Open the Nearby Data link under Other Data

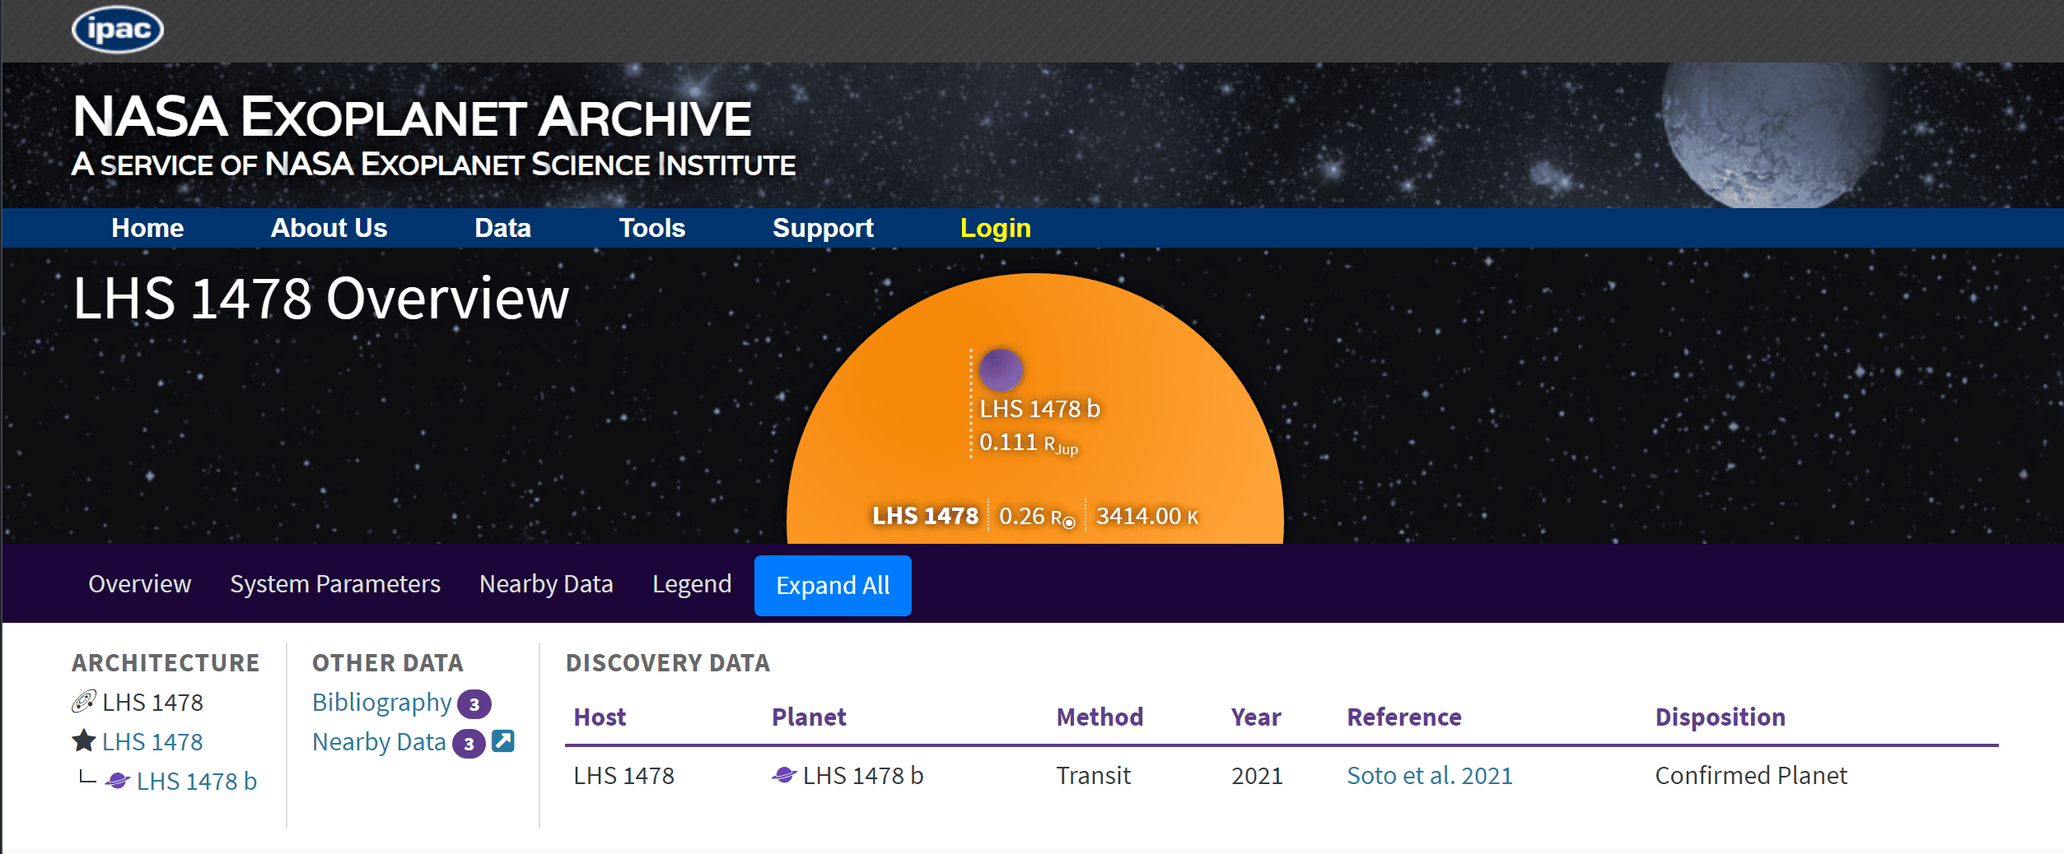(x=379, y=742)
